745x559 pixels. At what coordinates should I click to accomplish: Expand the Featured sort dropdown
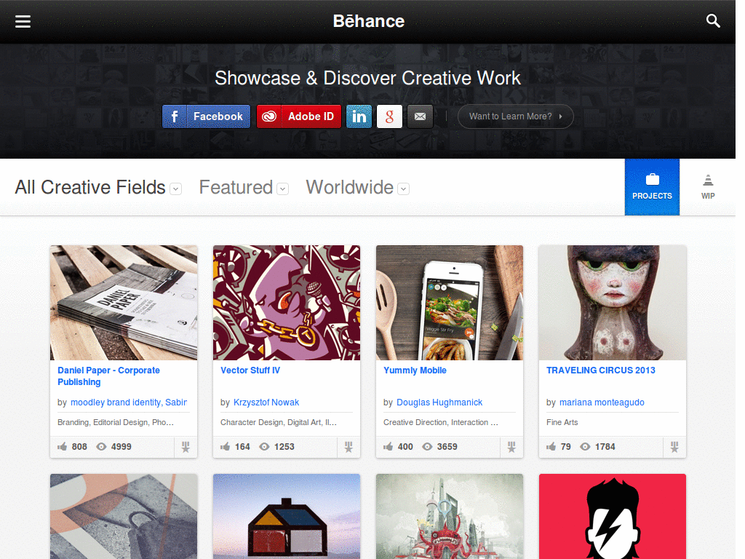coord(282,189)
